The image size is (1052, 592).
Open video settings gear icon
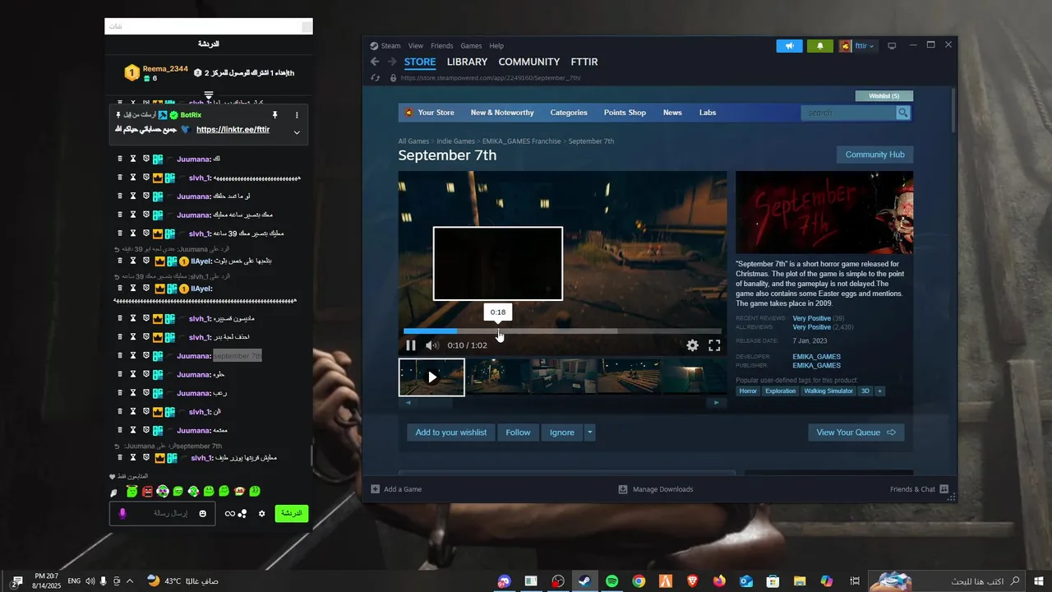(x=692, y=345)
